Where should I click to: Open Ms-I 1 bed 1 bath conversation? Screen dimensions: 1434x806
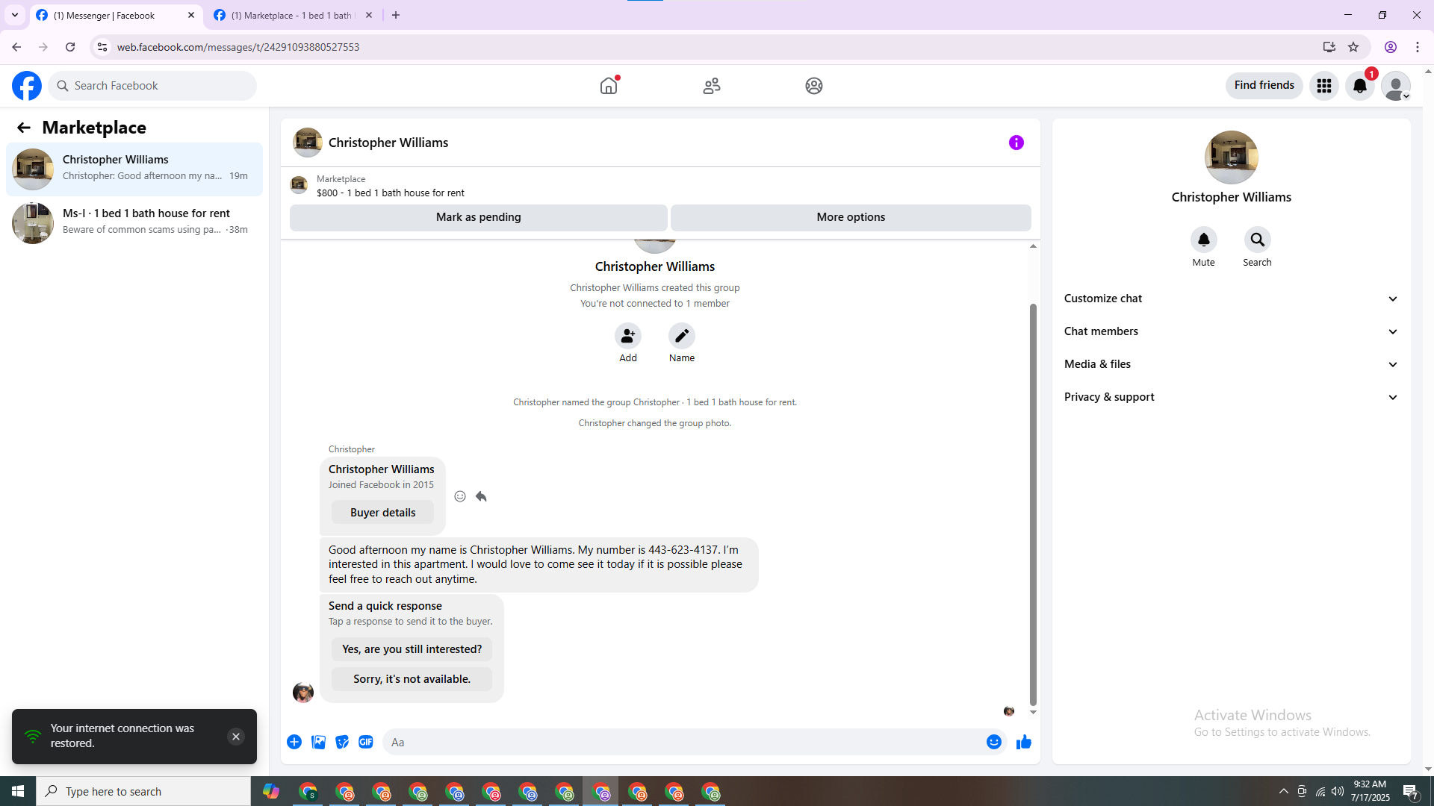click(x=134, y=223)
